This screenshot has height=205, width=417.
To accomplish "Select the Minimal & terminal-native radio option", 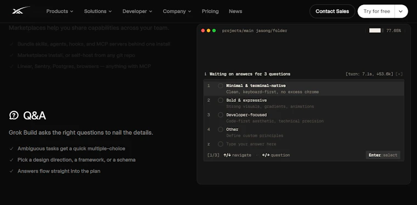I will click(x=221, y=86).
